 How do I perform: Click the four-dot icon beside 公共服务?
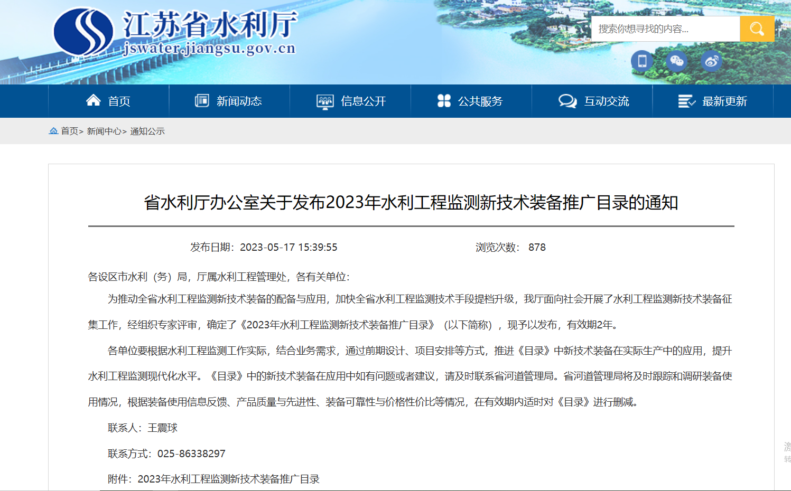point(444,100)
